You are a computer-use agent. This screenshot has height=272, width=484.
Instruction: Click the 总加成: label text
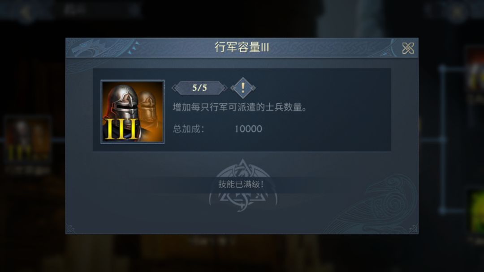tap(188, 129)
